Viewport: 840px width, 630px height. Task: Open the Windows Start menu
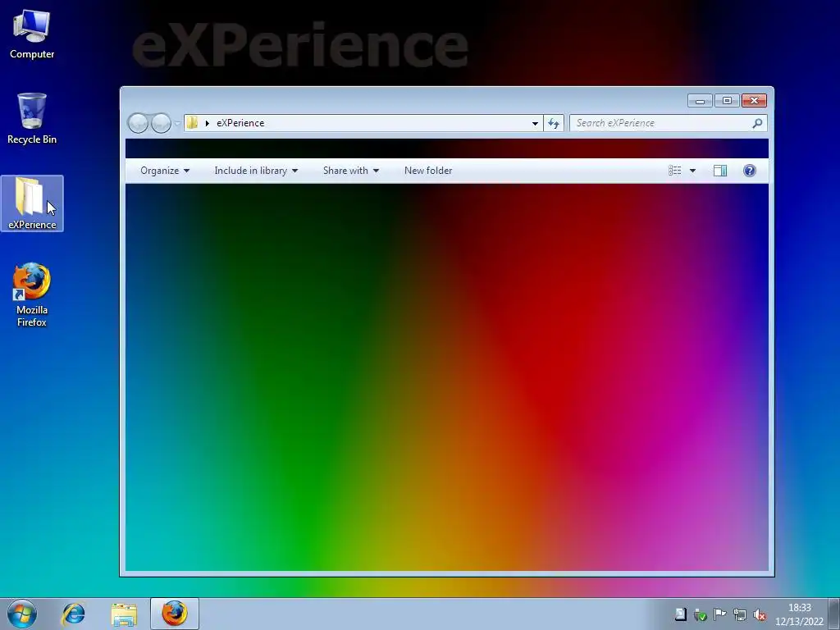tap(22, 614)
